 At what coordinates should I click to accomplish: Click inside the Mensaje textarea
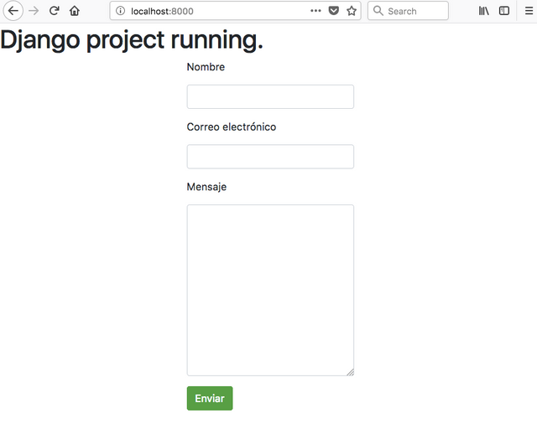[270, 290]
